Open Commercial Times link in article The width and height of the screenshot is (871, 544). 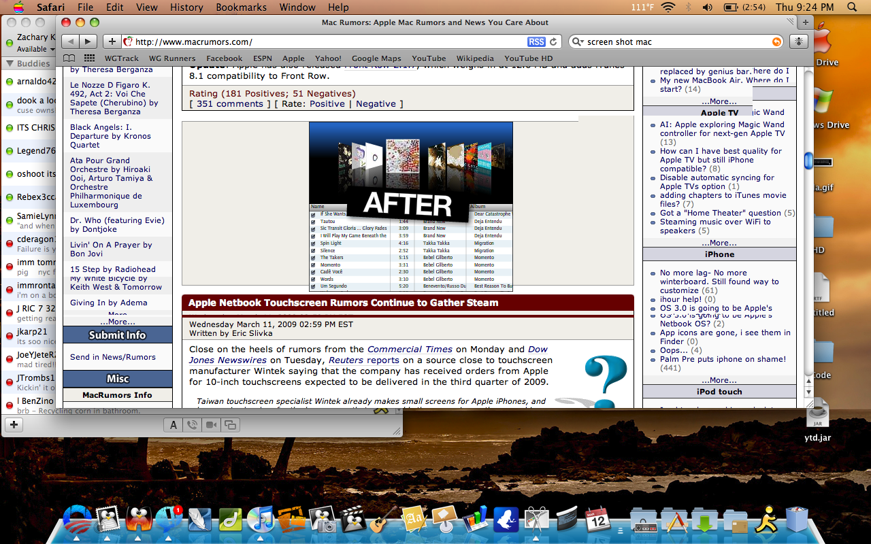pyautogui.click(x=410, y=350)
